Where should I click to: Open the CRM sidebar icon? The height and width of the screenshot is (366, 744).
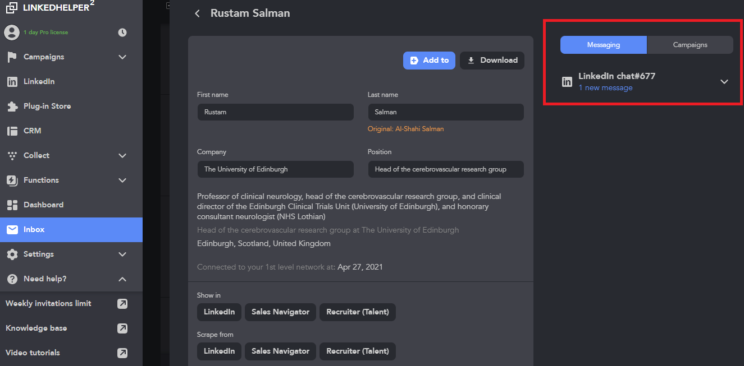pos(12,131)
